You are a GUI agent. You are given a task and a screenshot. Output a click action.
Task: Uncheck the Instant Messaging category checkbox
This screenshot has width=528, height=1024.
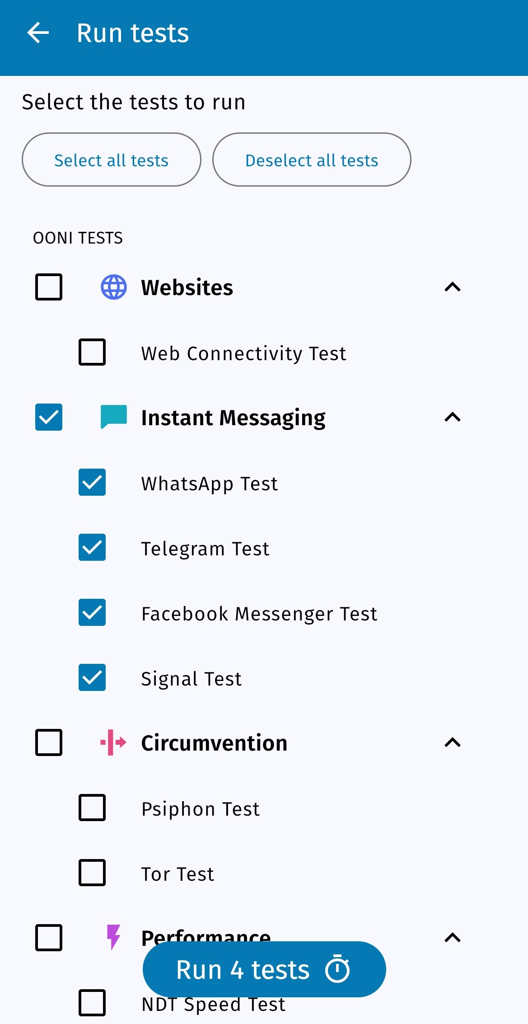pos(49,417)
